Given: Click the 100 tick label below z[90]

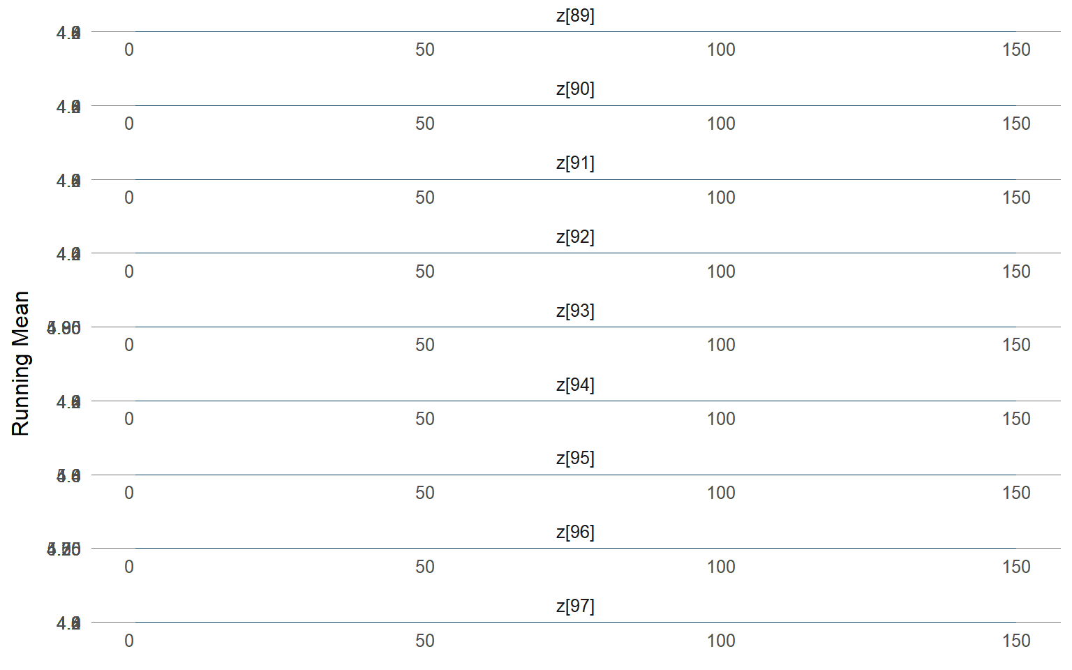Looking at the screenshot, I should (x=721, y=124).
